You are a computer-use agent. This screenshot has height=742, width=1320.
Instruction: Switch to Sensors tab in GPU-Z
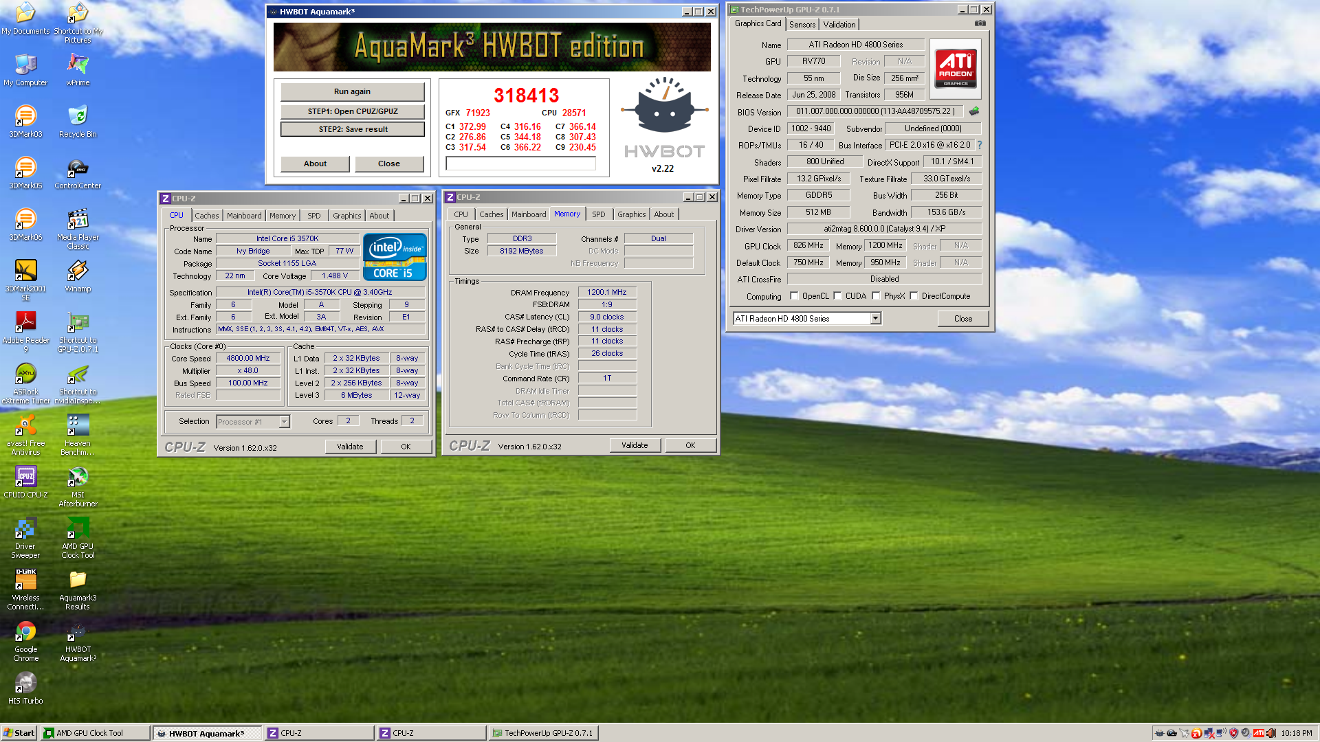802,25
